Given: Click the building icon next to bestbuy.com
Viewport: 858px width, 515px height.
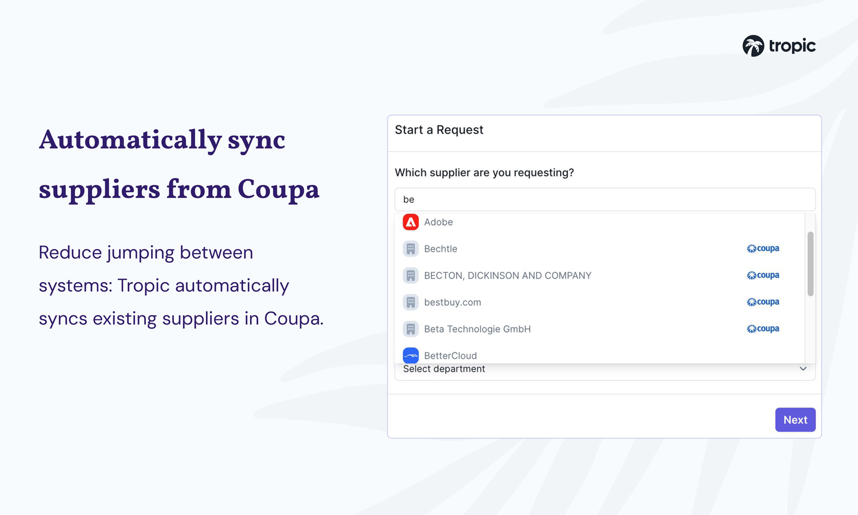Looking at the screenshot, I should pyautogui.click(x=411, y=302).
